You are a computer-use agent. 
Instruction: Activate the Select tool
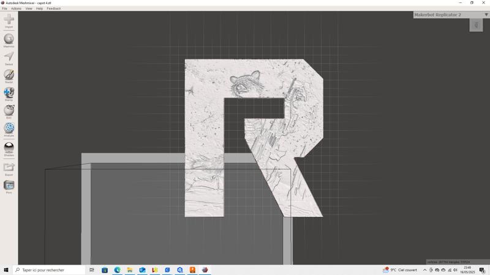point(9,57)
